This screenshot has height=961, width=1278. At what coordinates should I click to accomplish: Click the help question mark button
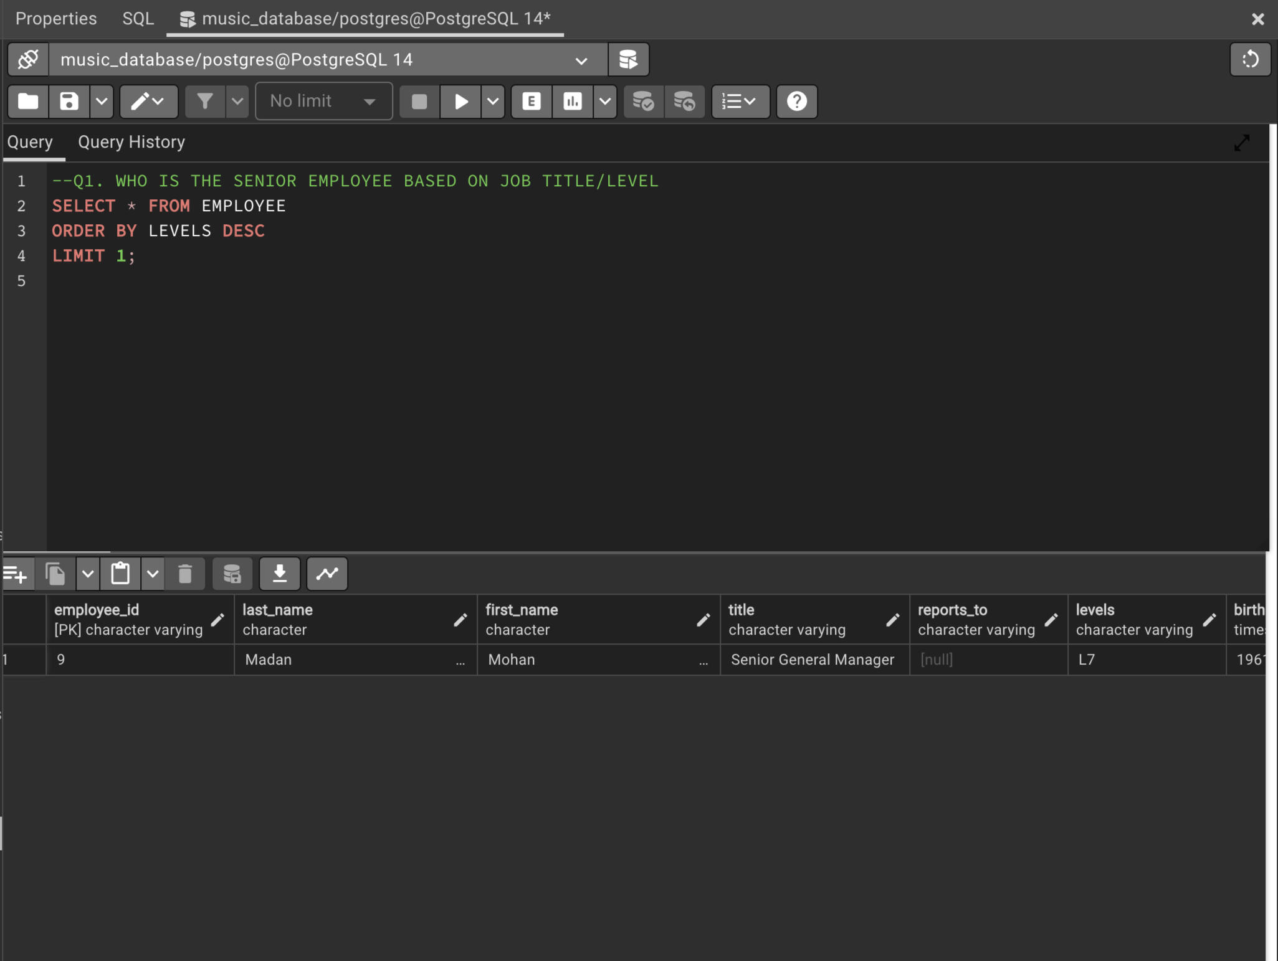click(x=796, y=101)
